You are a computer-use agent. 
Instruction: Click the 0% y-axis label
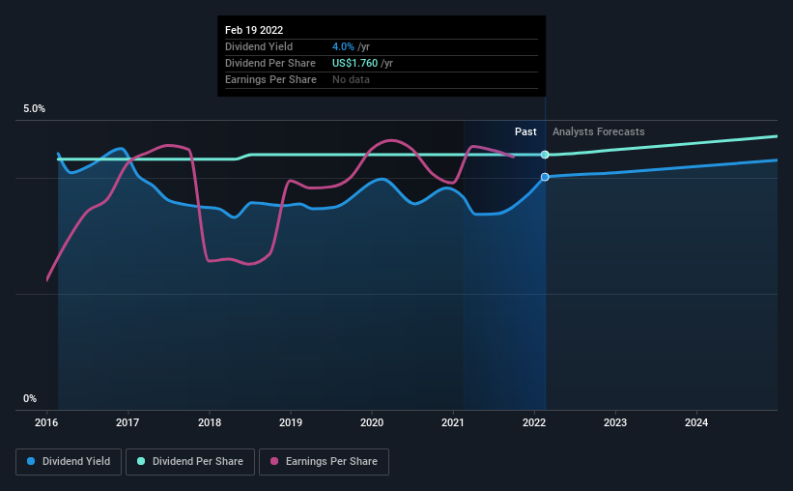(30, 399)
